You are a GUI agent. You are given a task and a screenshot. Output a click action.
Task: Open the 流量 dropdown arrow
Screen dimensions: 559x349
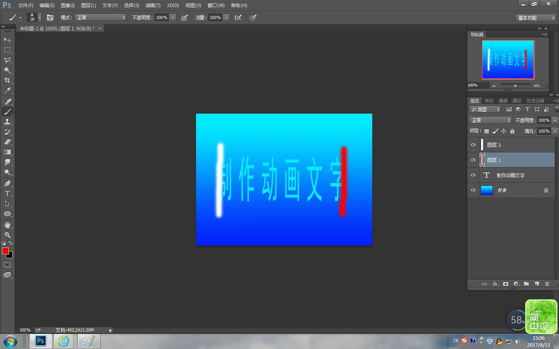click(226, 17)
